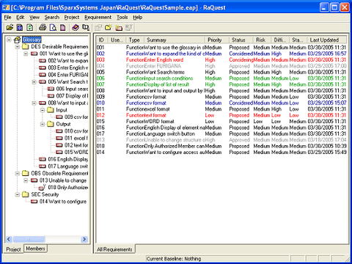The width and height of the screenshot is (352, 264).
Task: Open the Requirement menu
Action: click(98, 18)
